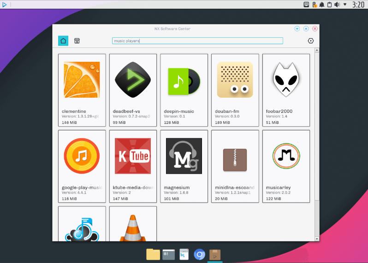The width and height of the screenshot is (368, 263).
Task: Click the douban-fm 189 MiB size
Action: coord(222,123)
